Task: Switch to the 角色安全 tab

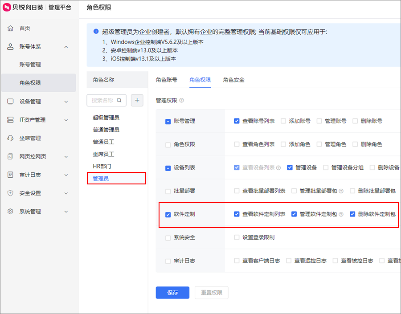Action: [x=233, y=80]
